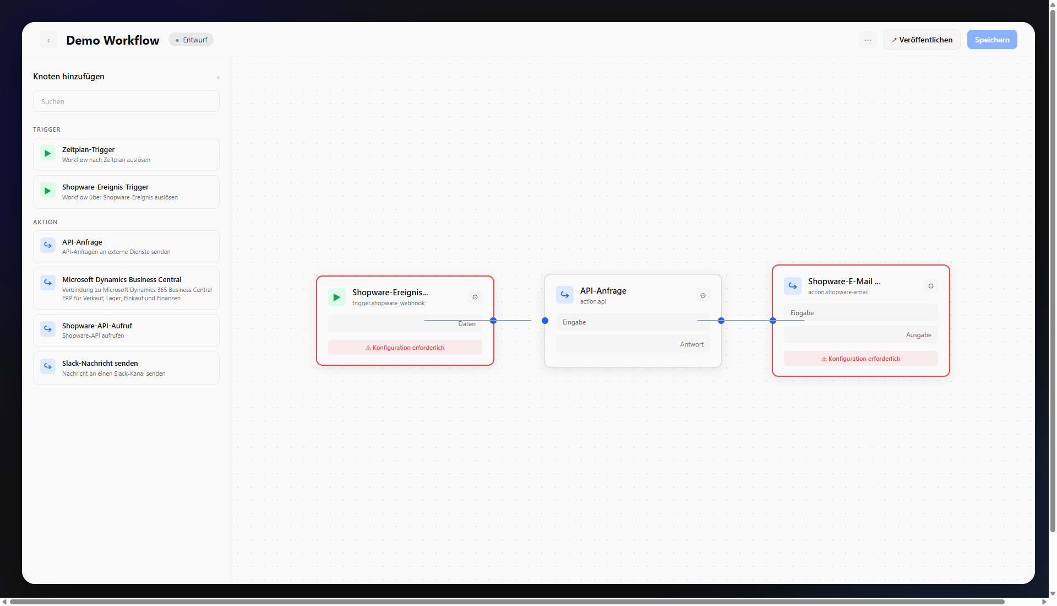Click the back arrow beside Demo Workflow
This screenshot has height=606, width=1057.
(48, 40)
